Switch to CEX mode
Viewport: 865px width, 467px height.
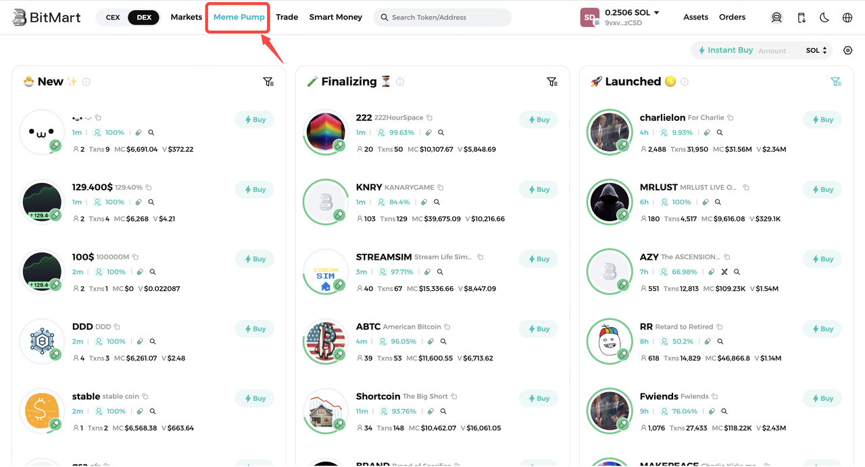coord(113,18)
